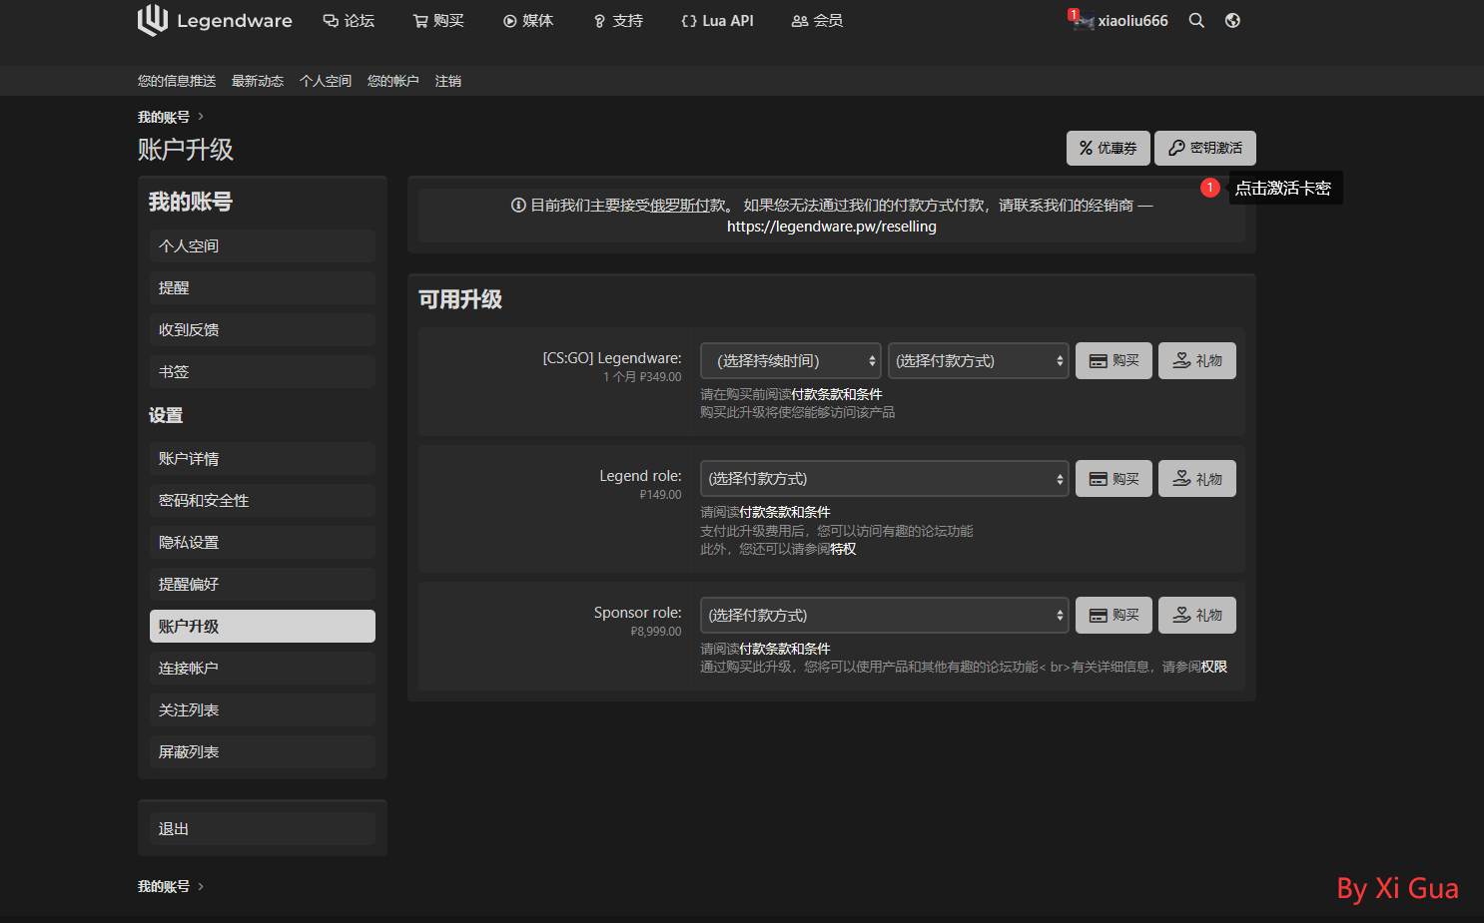Click the globe language selector icon

[x=1232, y=20]
